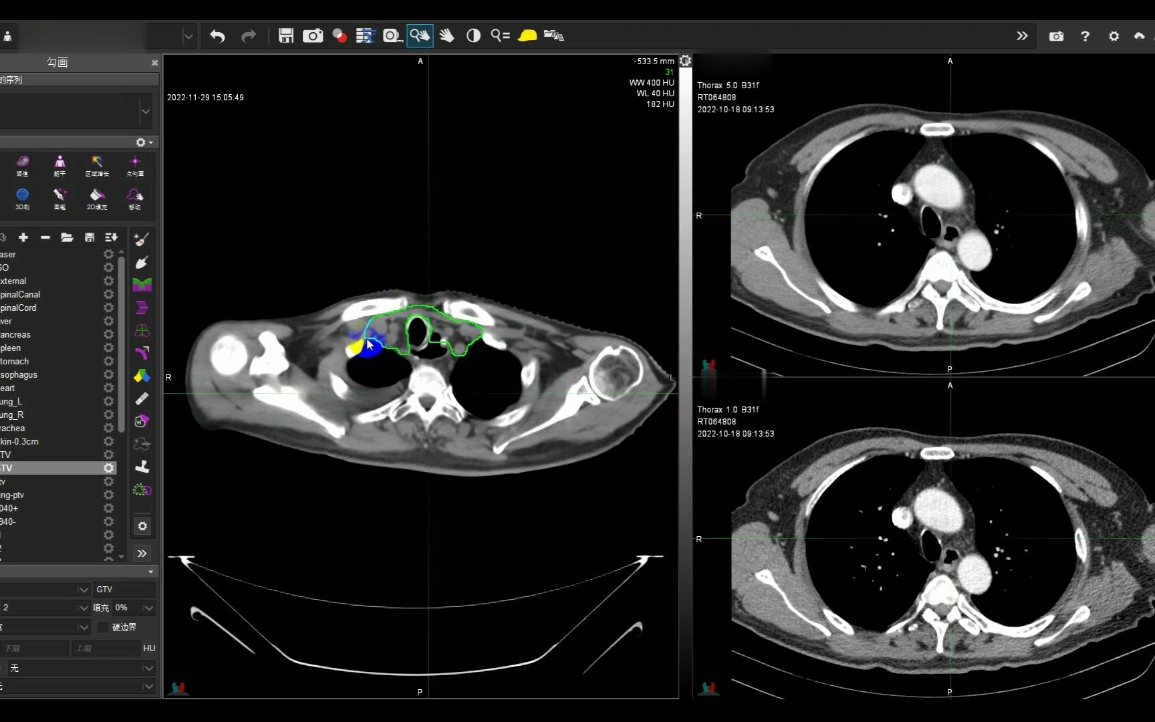Open the dropdown showing 无
Screen dimensions: 1155x722
click(148, 668)
